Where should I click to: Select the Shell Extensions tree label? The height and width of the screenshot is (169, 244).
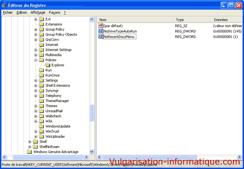(58, 85)
